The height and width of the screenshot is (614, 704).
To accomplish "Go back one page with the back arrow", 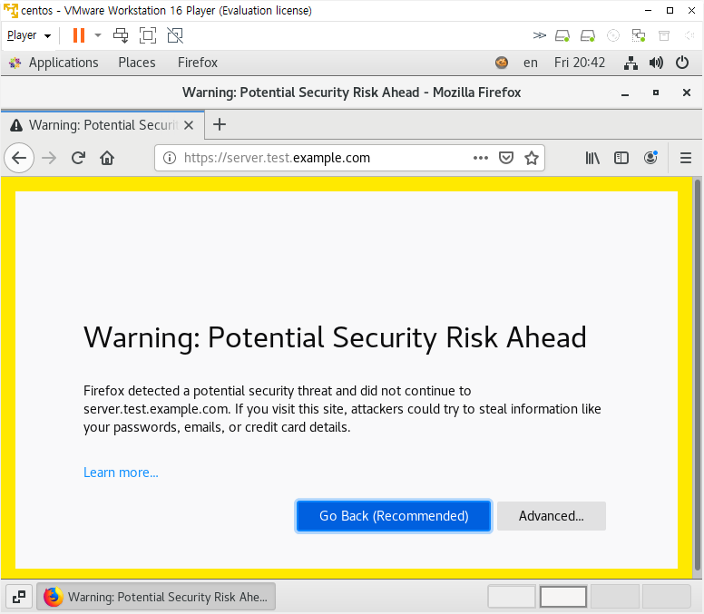I will pos(19,158).
